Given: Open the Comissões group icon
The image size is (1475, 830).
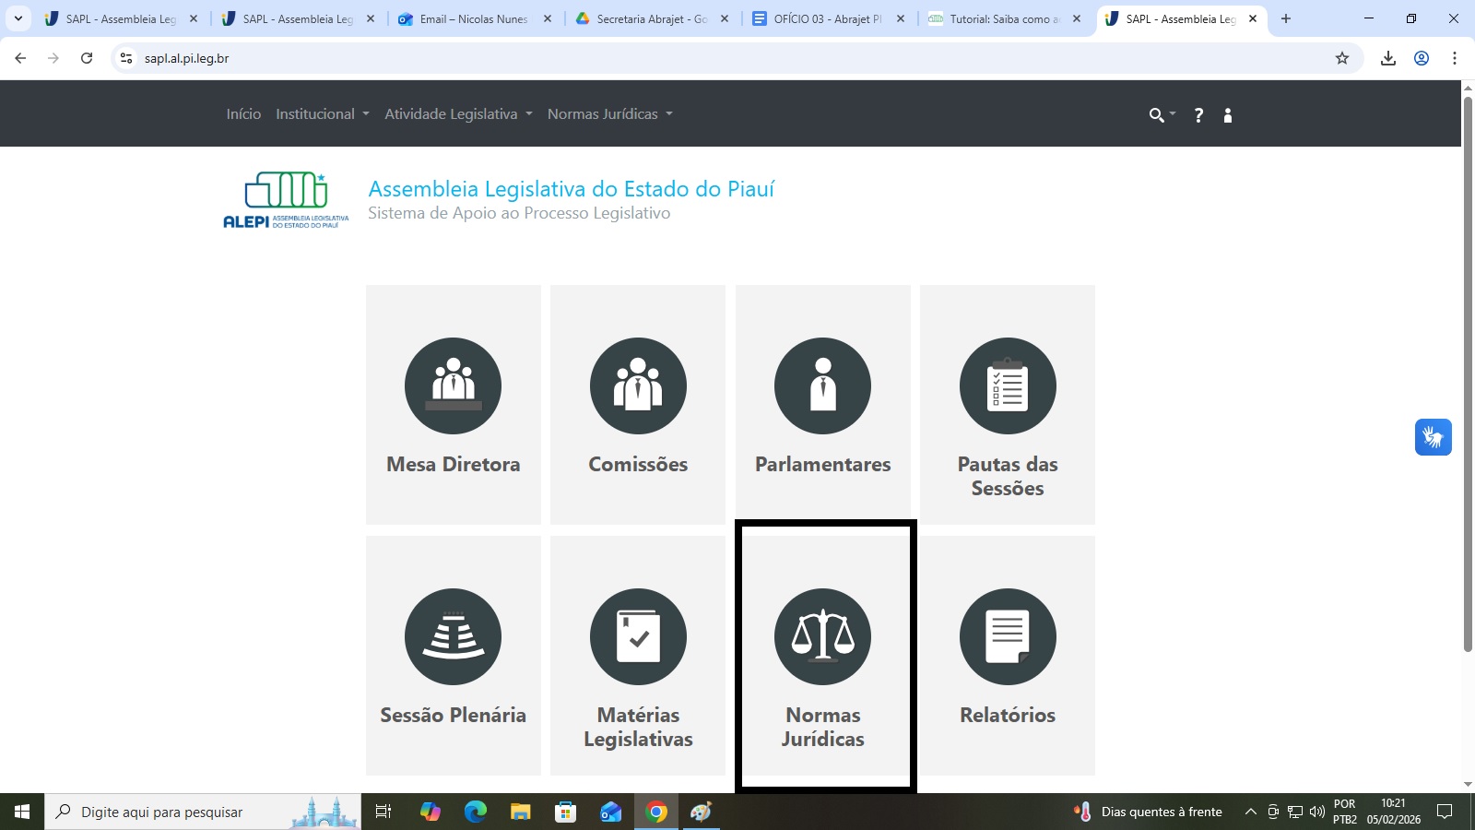Looking at the screenshot, I should pyautogui.click(x=638, y=386).
